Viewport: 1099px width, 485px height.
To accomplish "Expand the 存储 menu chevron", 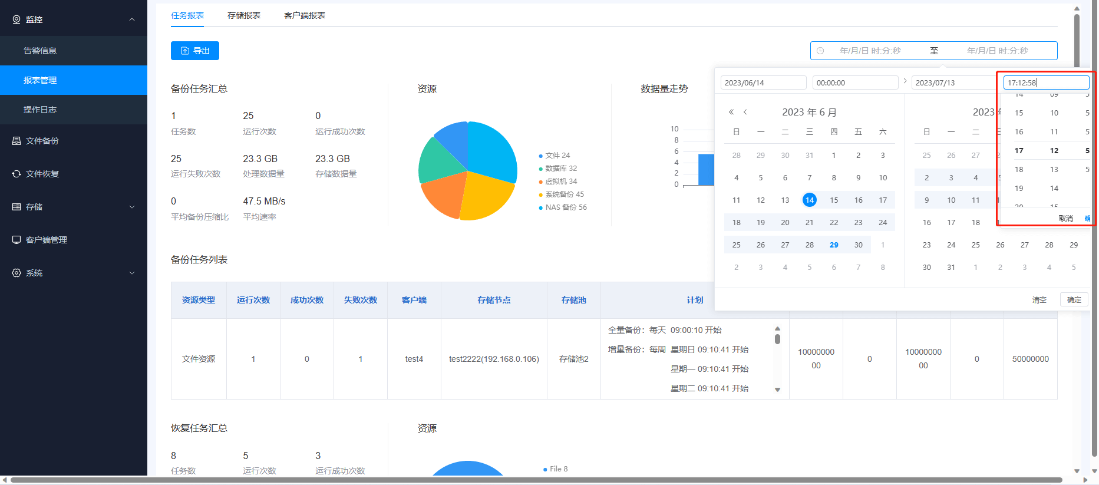I will [132, 207].
